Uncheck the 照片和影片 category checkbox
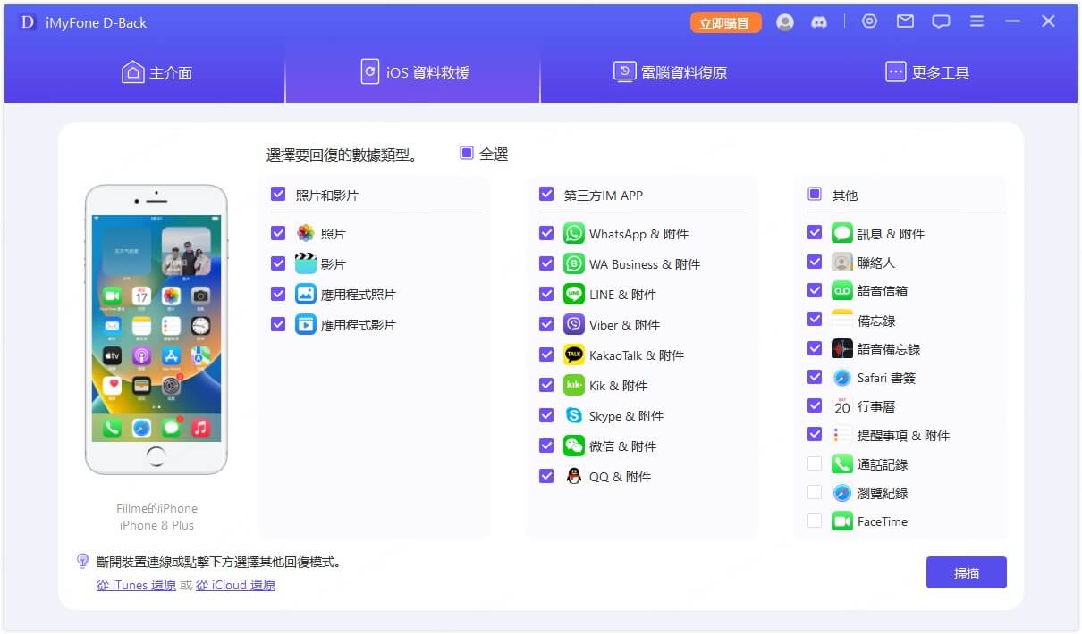 pyautogui.click(x=278, y=193)
